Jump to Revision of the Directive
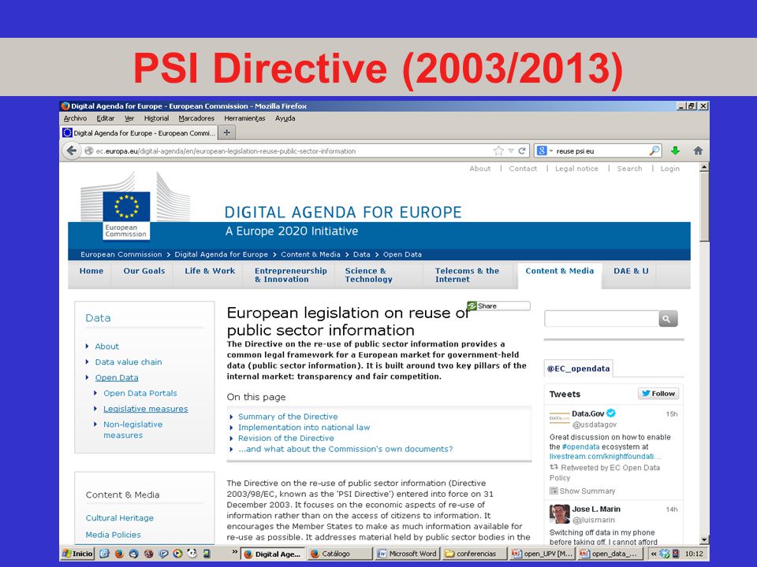Image resolution: width=757 pixels, height=567 pixels. click(x=285, y=439)
